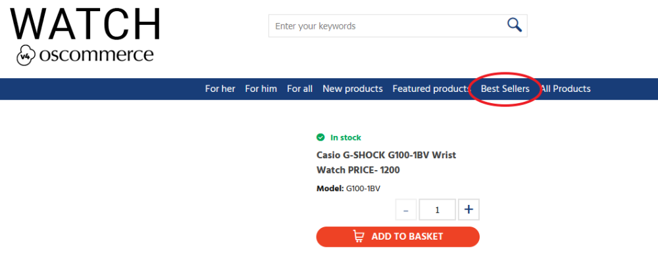This screenshot has height=262, width=658.
Task: Click the magnifying glass search icon
Action: (514, 25)
